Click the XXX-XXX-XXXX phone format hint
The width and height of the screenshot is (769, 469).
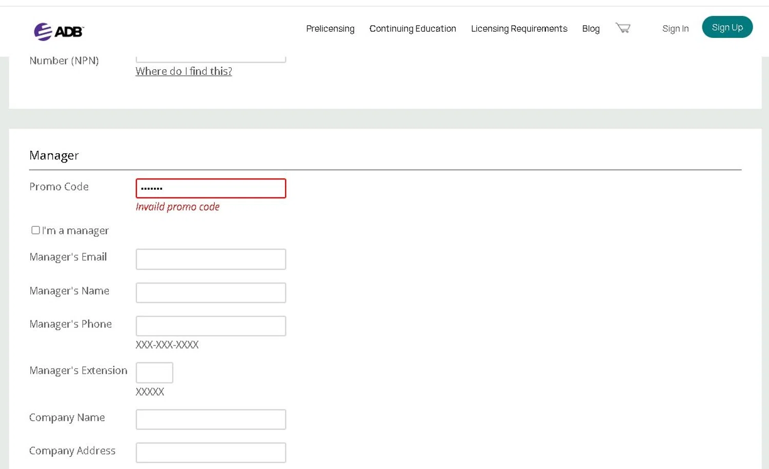coord(167,344)
